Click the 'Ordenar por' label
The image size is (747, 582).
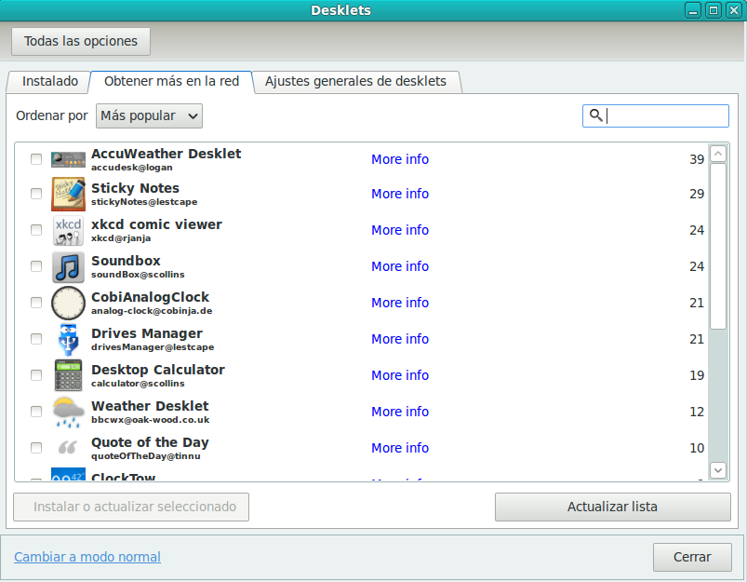pos(52,115)
